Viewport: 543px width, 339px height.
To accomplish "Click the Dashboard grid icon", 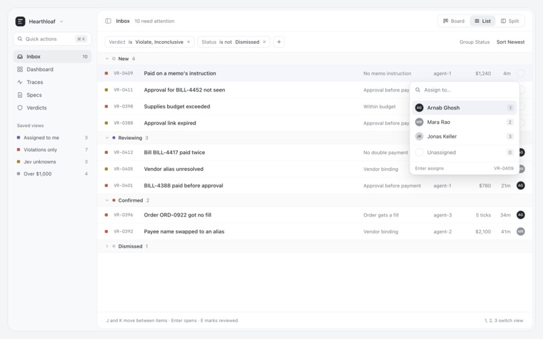I will (20, 69).
